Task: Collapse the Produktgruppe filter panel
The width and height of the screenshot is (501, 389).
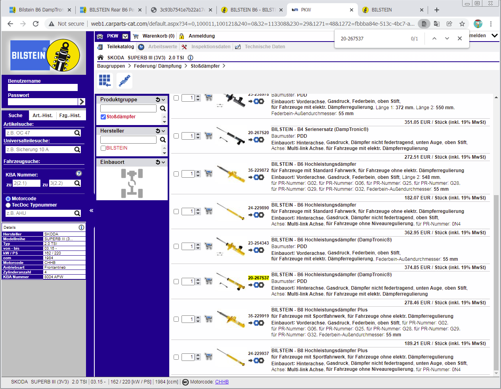Action: coord(163,100)
